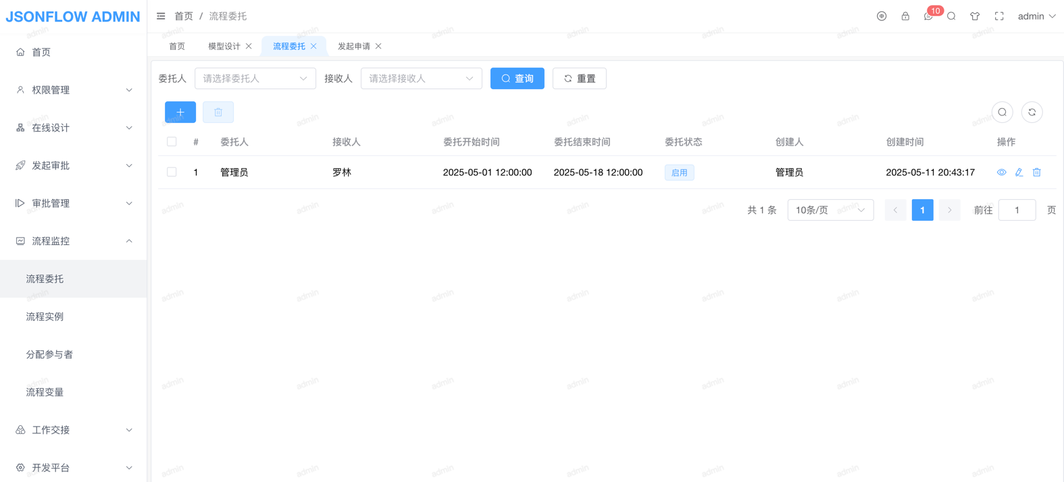Click the blue add delegation plus button
The width and height of the screenshot is (1064, 482).
[x=180, y=112]
